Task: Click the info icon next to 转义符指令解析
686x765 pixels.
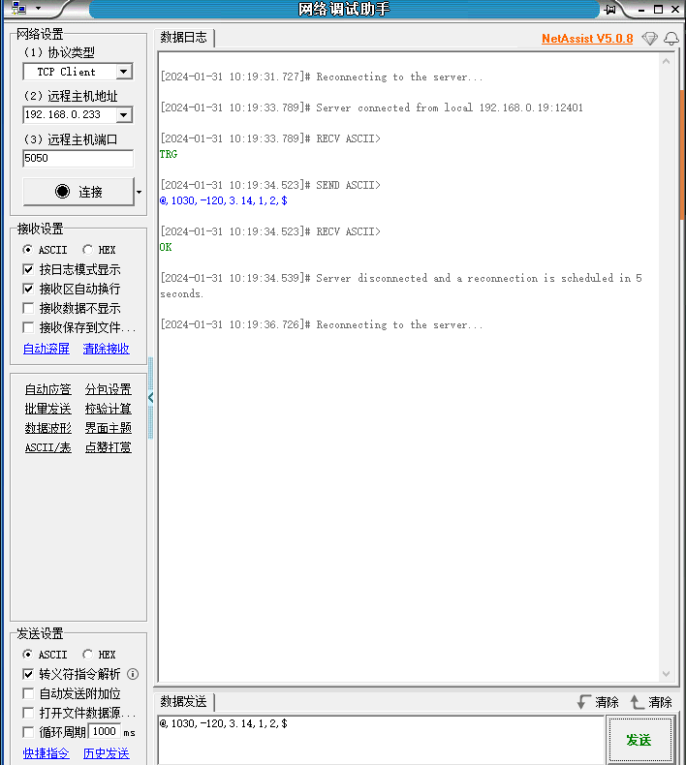Action: point(133,674)
